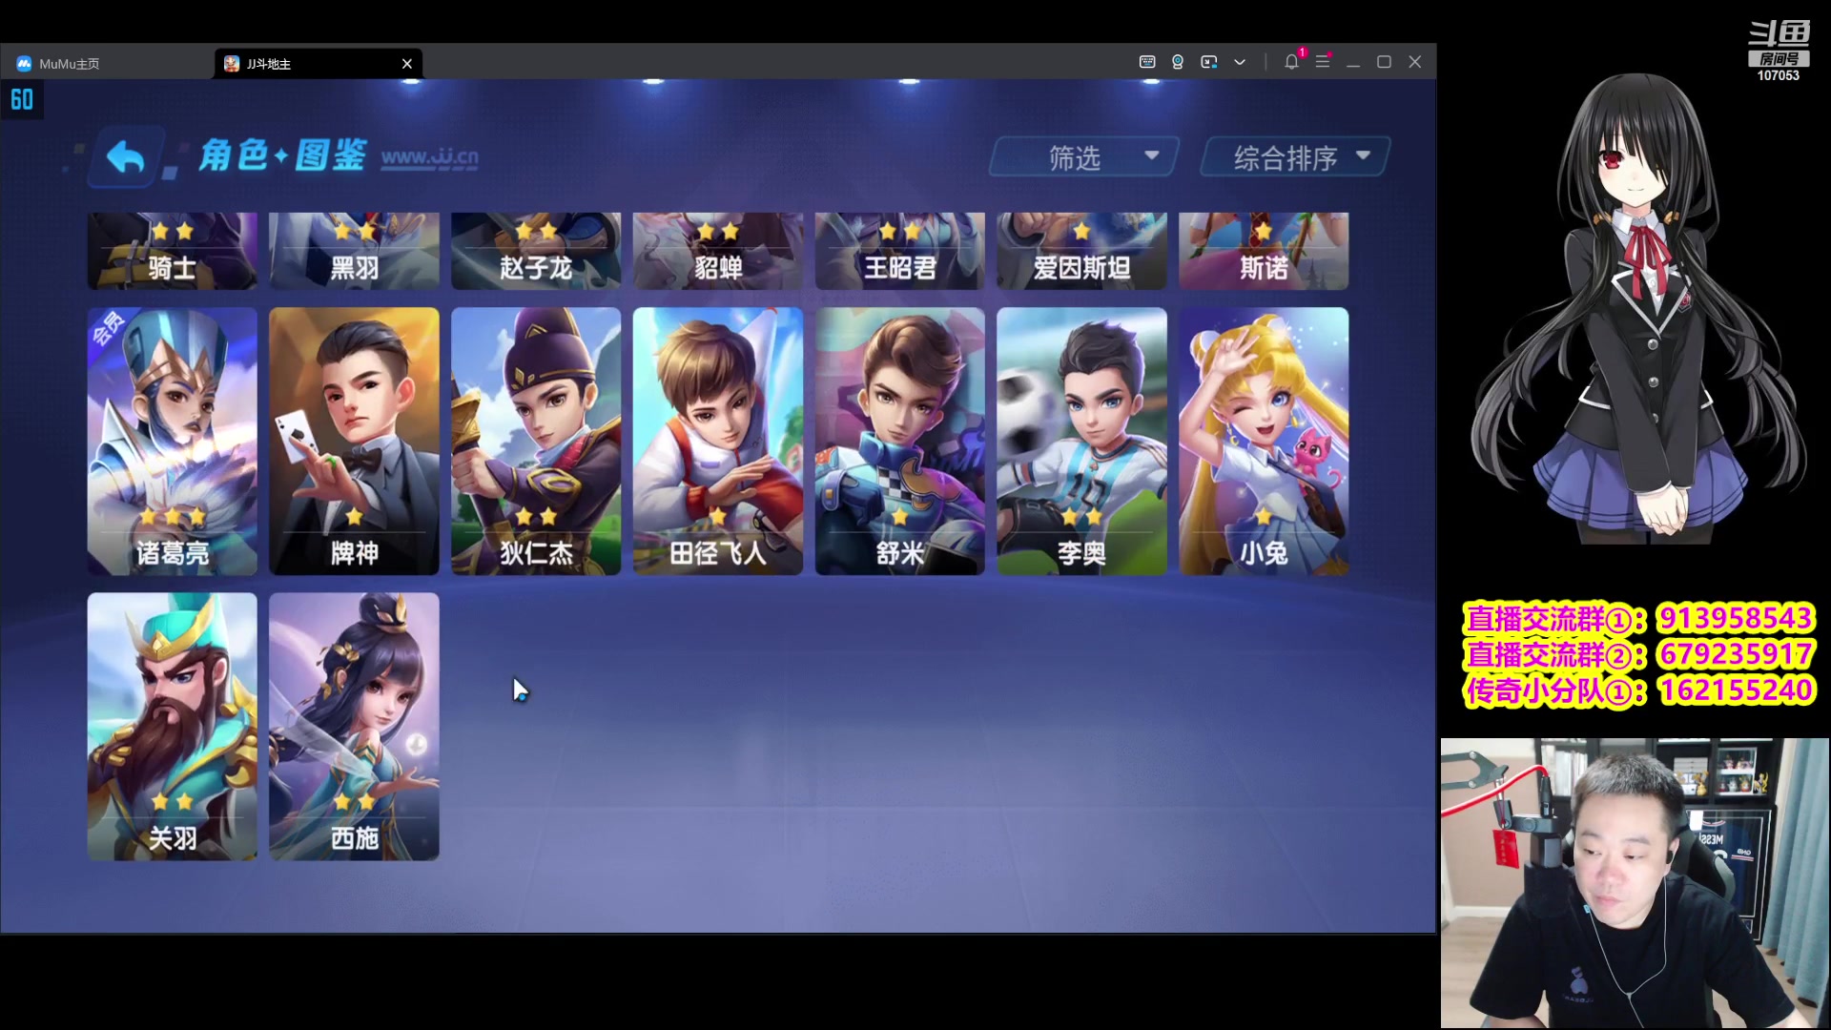Click the webcam icon in the title bar

pos(1178,62)
